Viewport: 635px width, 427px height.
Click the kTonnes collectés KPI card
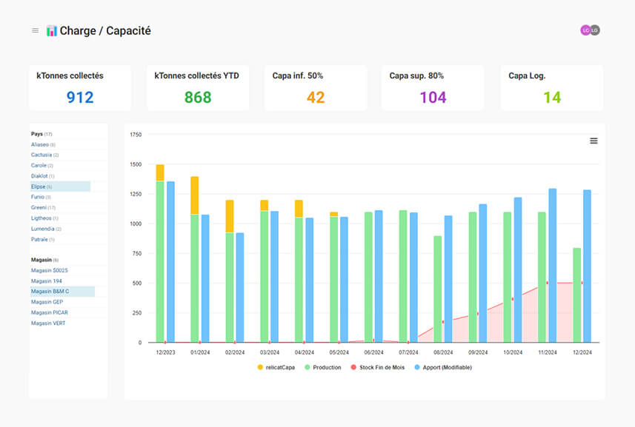point(80,88)
